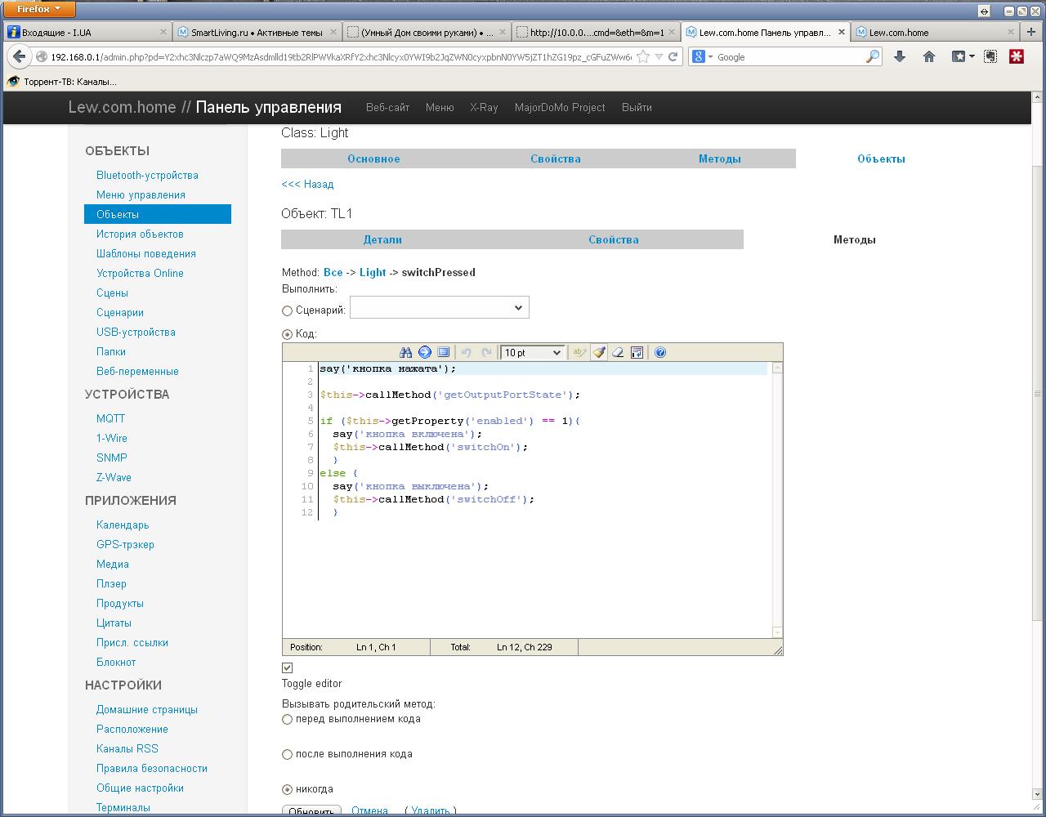
Task: Click the '<<< Назад' back link
Action: [x=307, y=184]
